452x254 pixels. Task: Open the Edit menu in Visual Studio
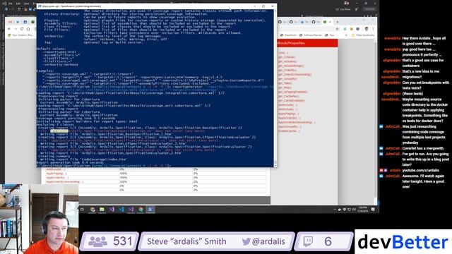(18, 4)
